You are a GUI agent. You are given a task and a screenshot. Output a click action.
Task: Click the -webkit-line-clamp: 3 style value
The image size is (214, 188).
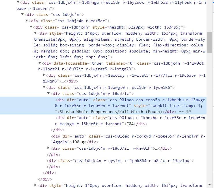pyautogui.click(x=177, y=106)
